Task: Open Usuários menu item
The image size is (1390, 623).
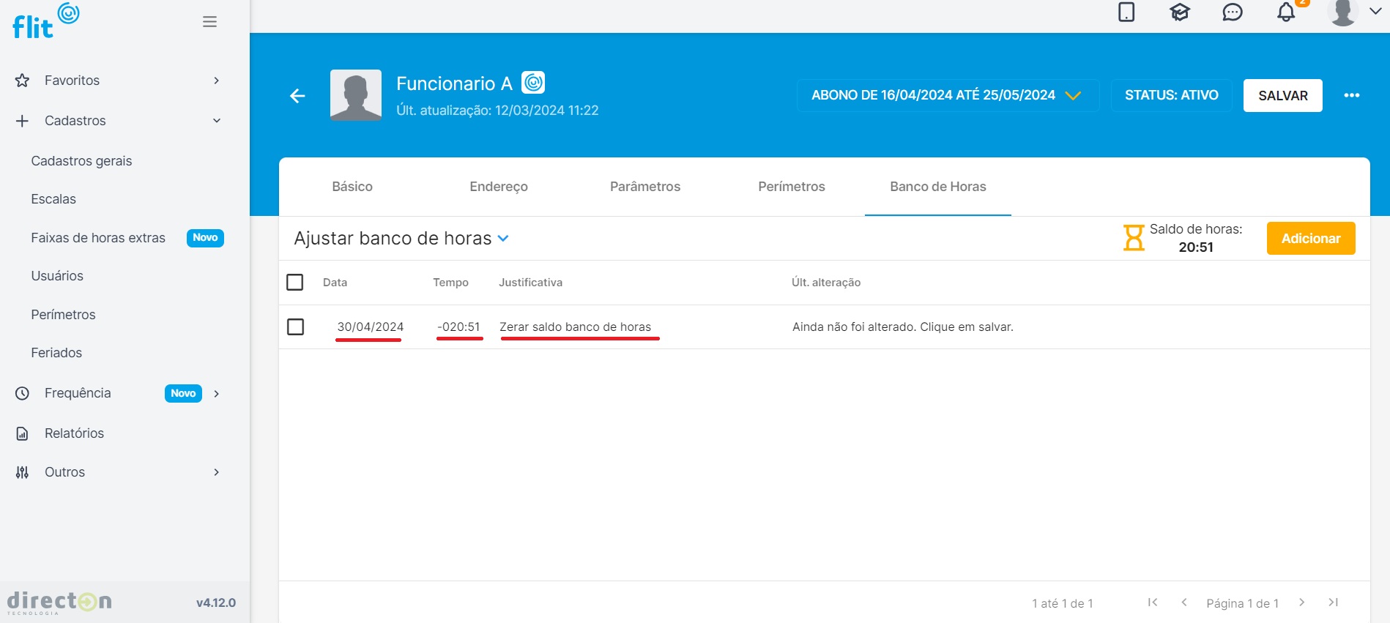Action: (57, 276)
